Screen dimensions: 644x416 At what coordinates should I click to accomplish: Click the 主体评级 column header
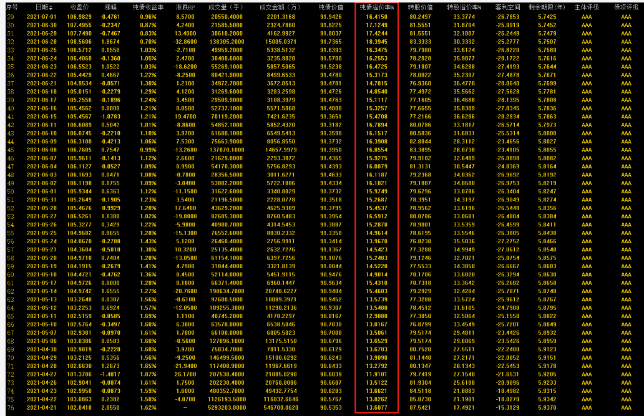point(587,7)
